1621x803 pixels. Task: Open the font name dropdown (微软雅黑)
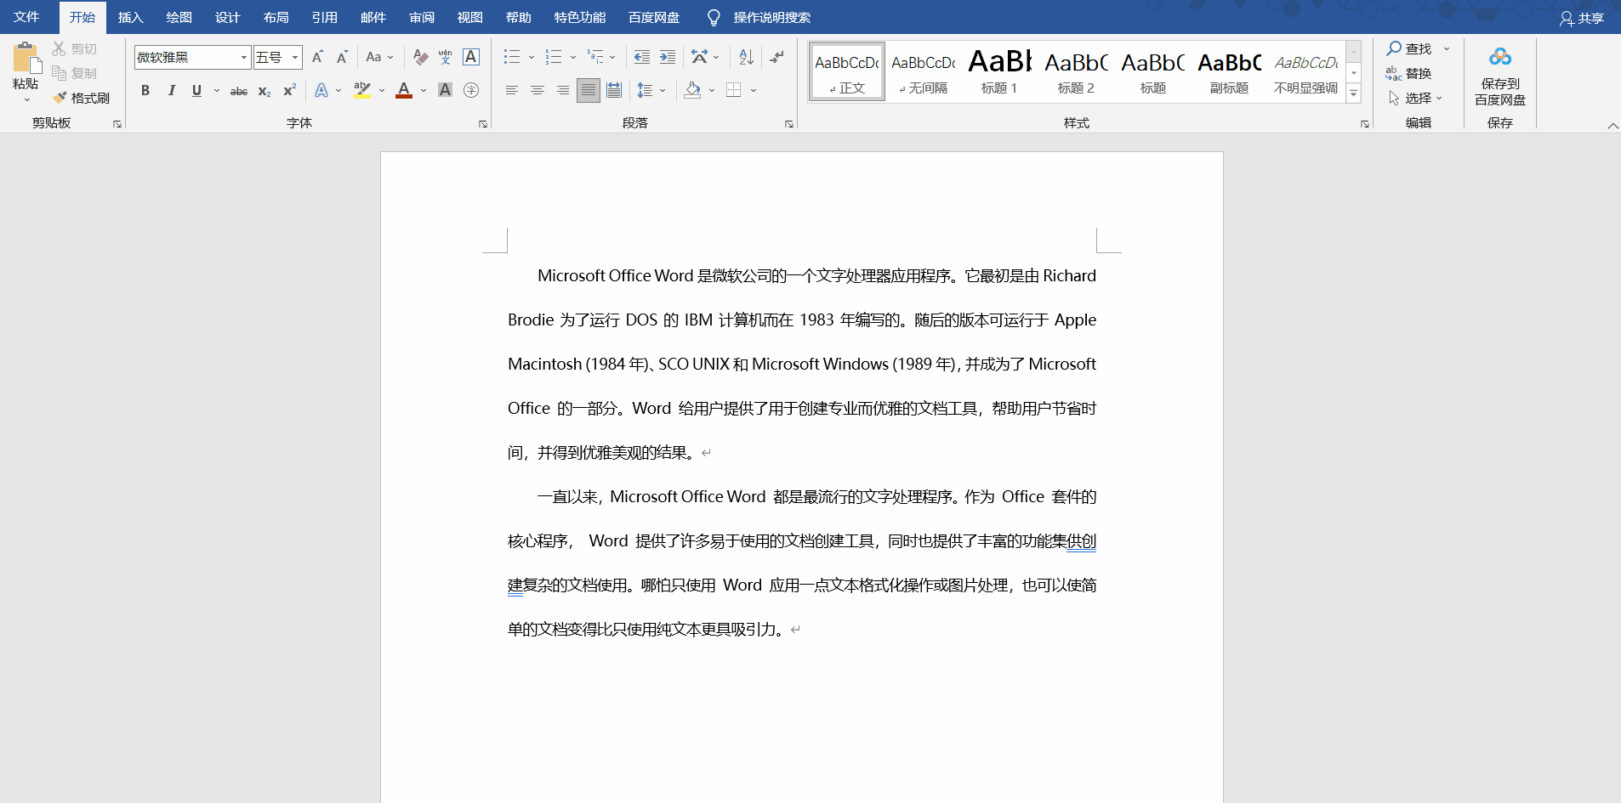pos(244,57)
